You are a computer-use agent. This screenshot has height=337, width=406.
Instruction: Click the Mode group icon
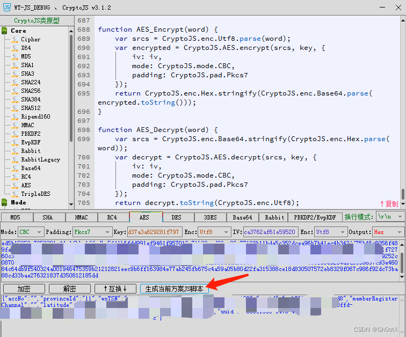click(4, 202)
